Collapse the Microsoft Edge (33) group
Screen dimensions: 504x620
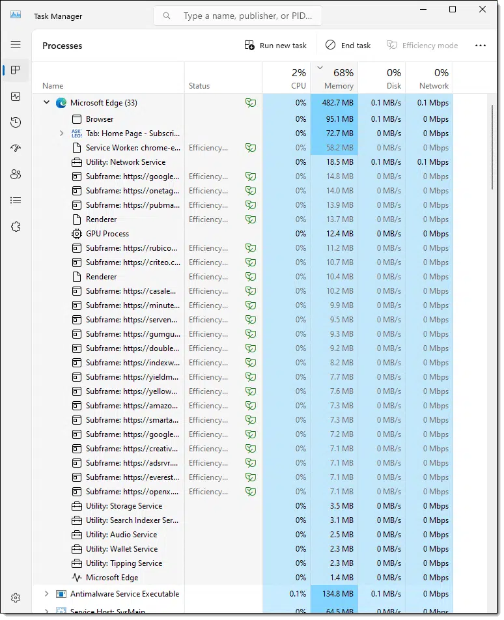pyautogui.click(x=46, y=102)
